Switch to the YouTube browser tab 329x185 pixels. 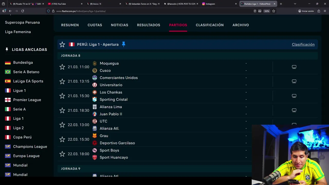point(65,4)
